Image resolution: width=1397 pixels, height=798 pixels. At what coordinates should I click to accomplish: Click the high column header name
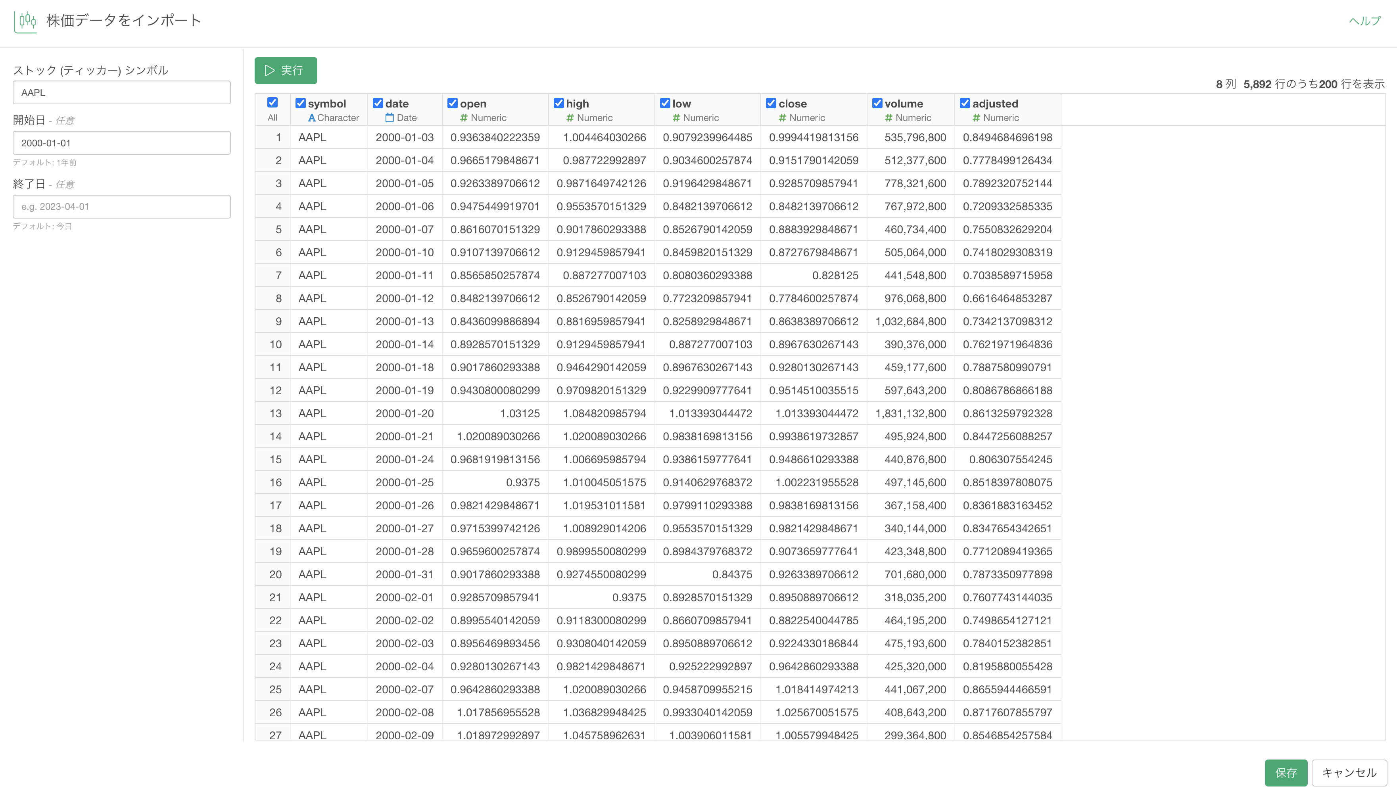[577, 104]
